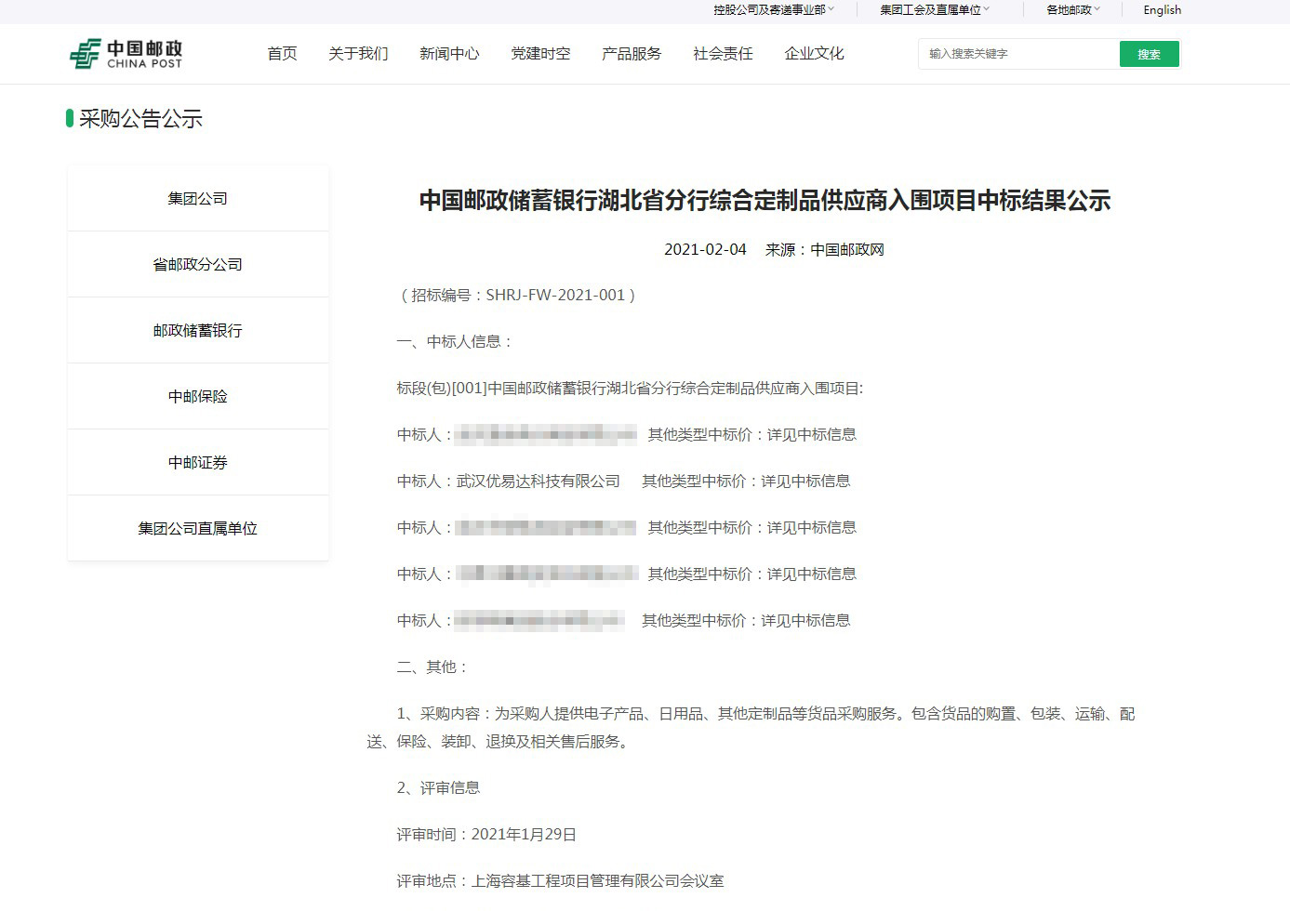Select 党建时空 in navigation bar
The width and height of the screenshot is (1290, 911).
tap(540, 54)
